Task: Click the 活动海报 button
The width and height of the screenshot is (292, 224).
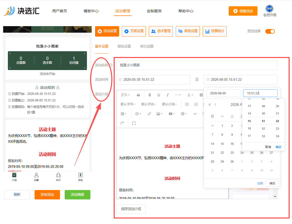Action: (78, 195)
